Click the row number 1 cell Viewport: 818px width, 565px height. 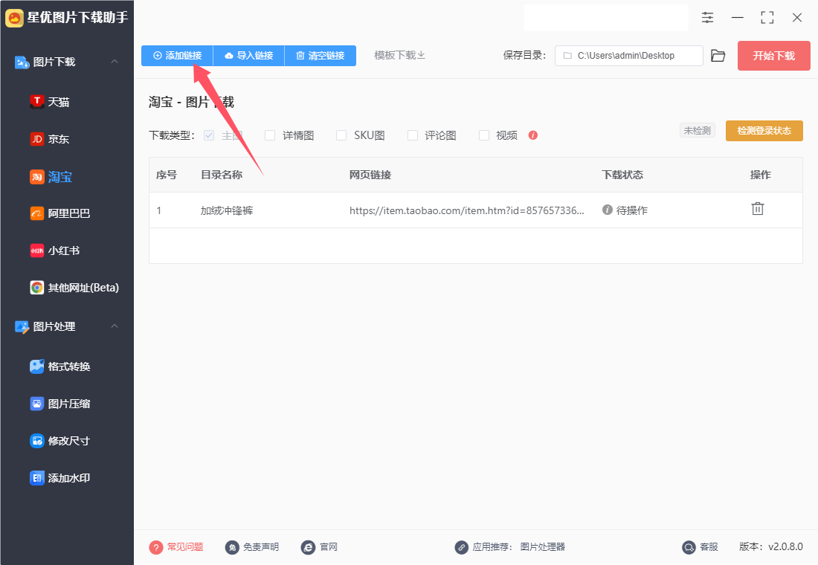pos(159,210)
